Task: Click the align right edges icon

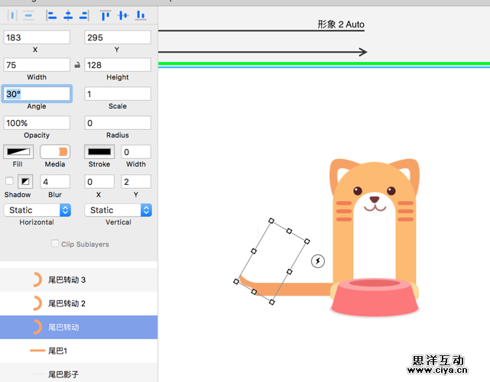Action: 84,15
